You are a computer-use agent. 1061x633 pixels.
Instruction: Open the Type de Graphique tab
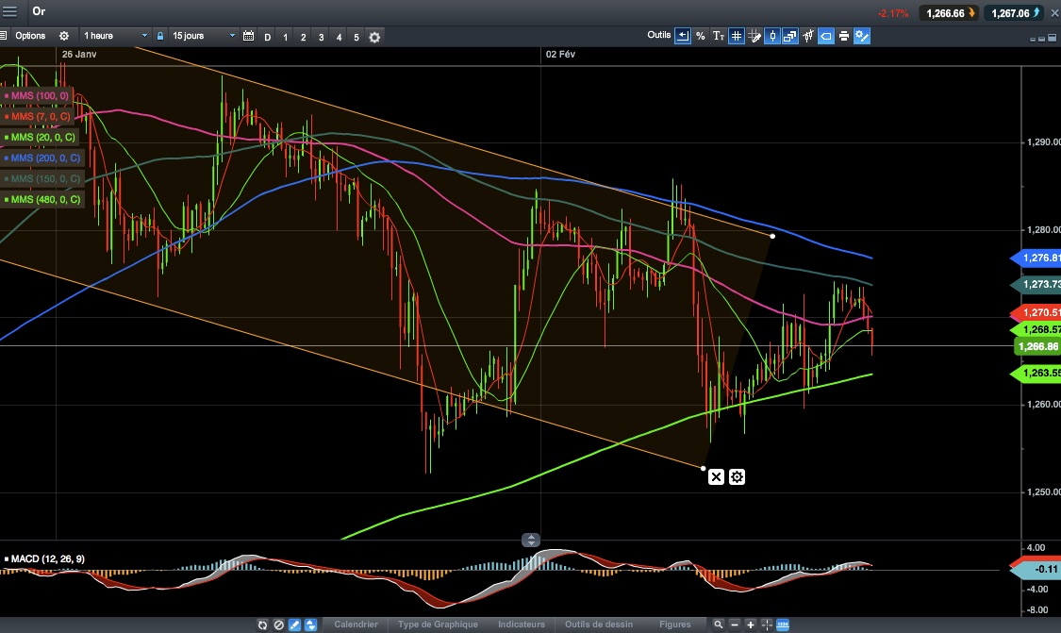438,625
